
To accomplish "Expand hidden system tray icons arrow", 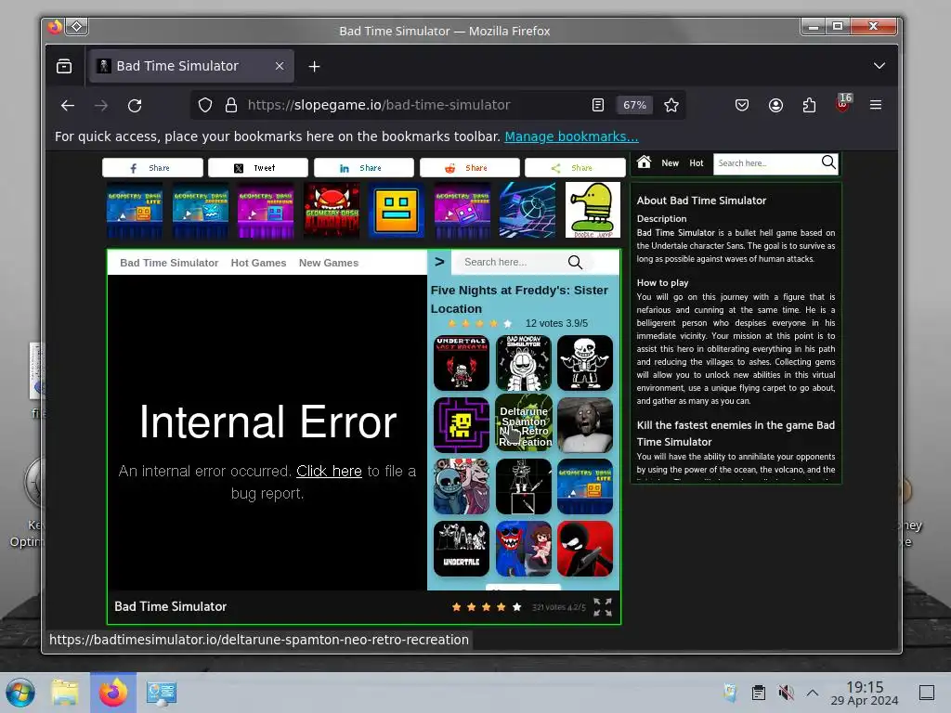I will click(813, 693).
